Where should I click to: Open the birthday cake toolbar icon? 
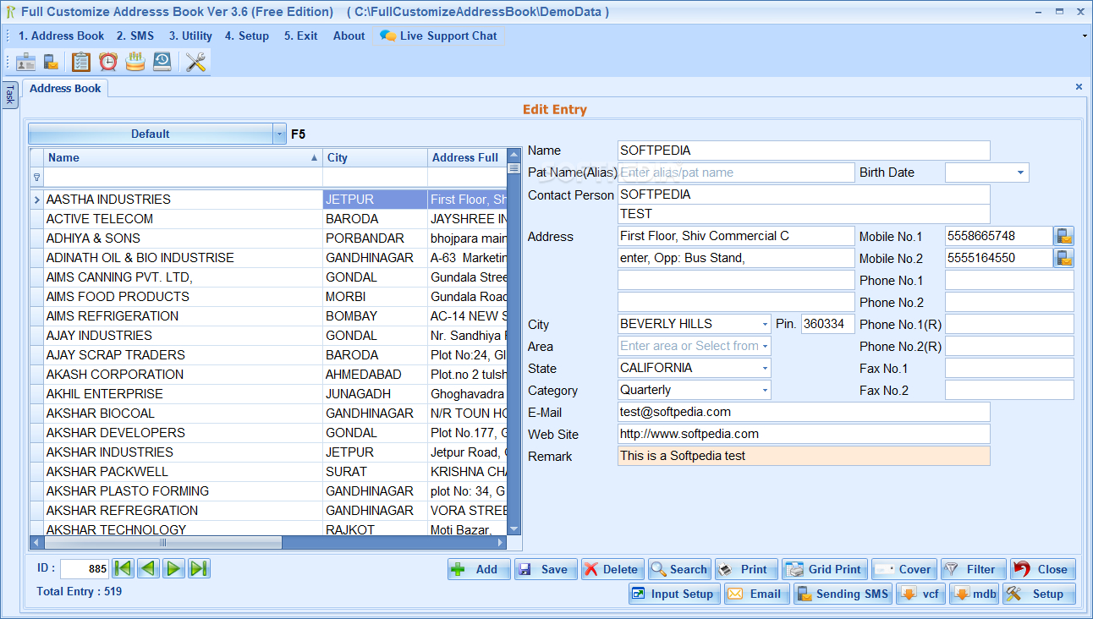click(135, 62)
